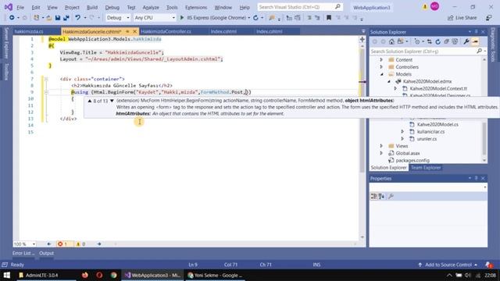Click Categorized icon in Properties panel
The height and width of the screenshot is (281, 500).
(x=373, y=196)
